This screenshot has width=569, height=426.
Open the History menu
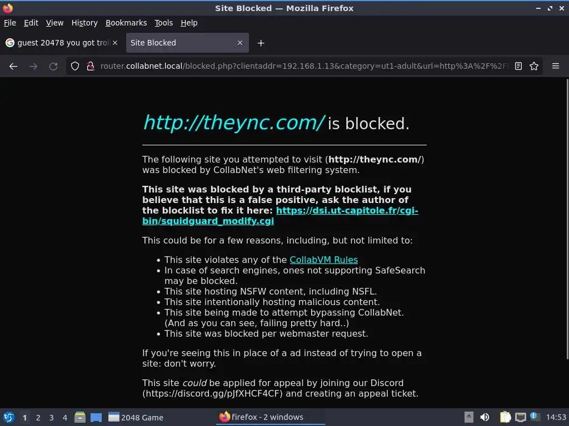[x=84, y=23]
